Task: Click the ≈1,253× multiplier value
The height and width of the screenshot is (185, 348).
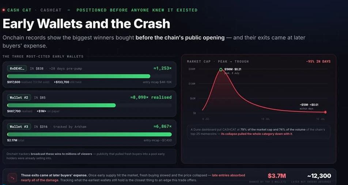Action: coord(162,69)
